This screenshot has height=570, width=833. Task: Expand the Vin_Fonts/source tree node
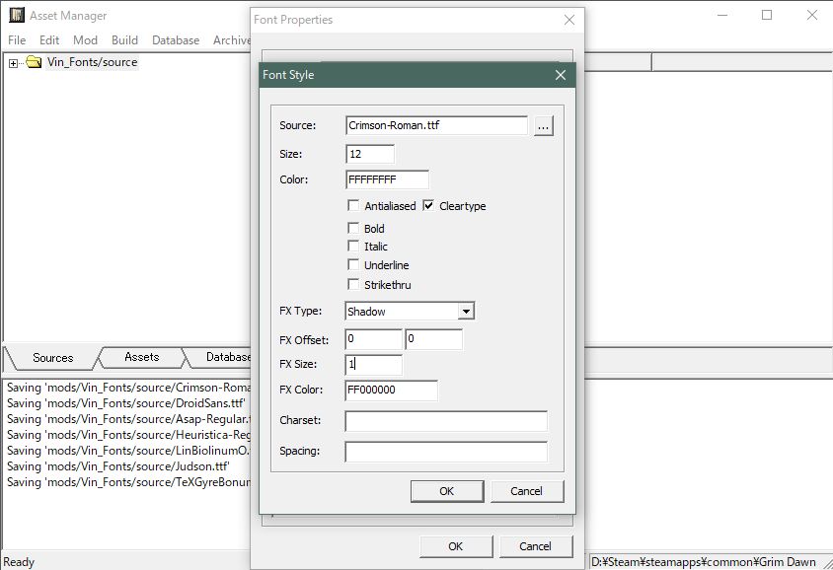[14, 63]
